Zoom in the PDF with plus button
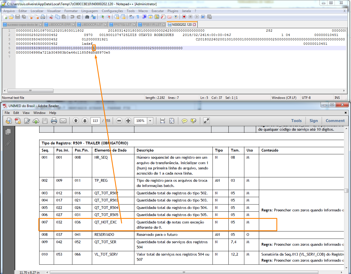Viewport: 351px width, 274px height. (x=128, y=121)
